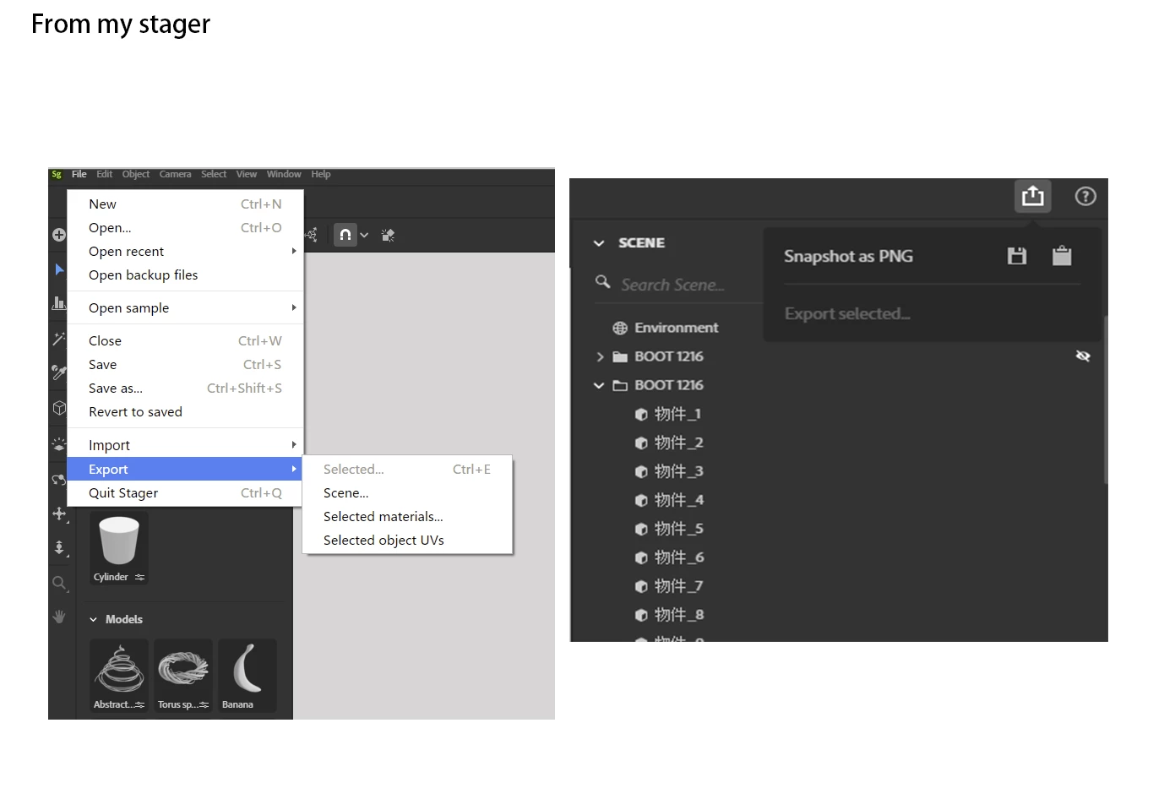Choose Open... from the File menu
This screenshot has height=799, width=1175.
[185, 228]
